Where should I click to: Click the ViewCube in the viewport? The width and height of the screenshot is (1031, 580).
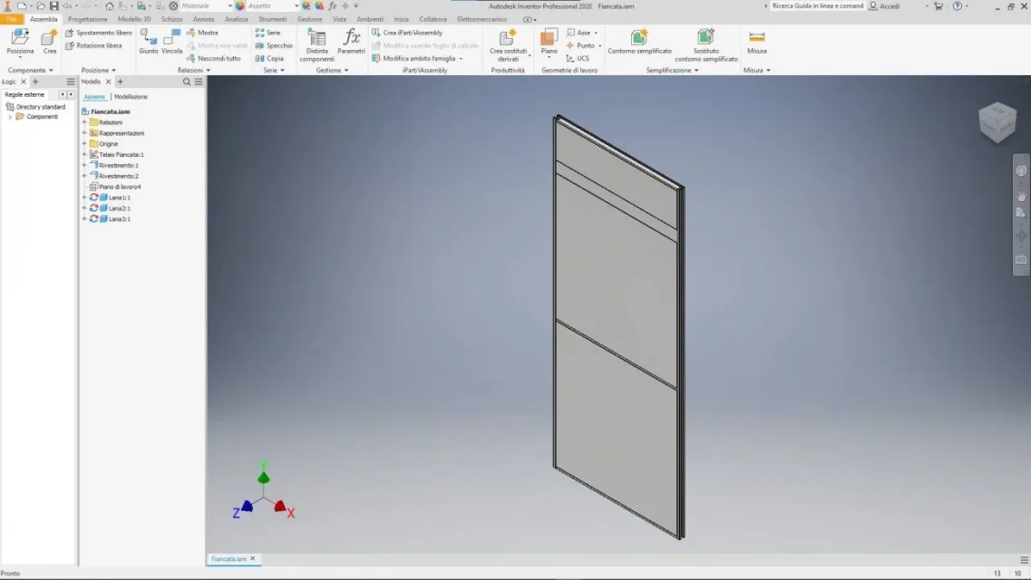[997, 122]
